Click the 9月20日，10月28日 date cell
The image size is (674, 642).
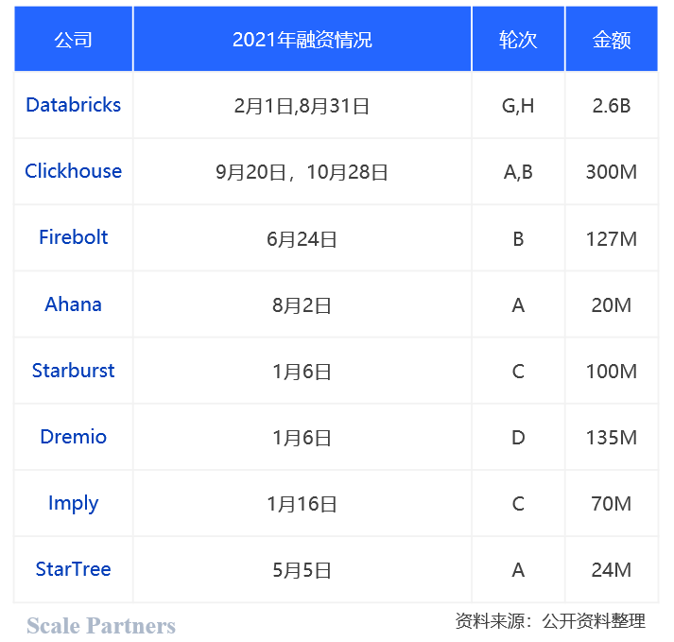pos(302,172)
